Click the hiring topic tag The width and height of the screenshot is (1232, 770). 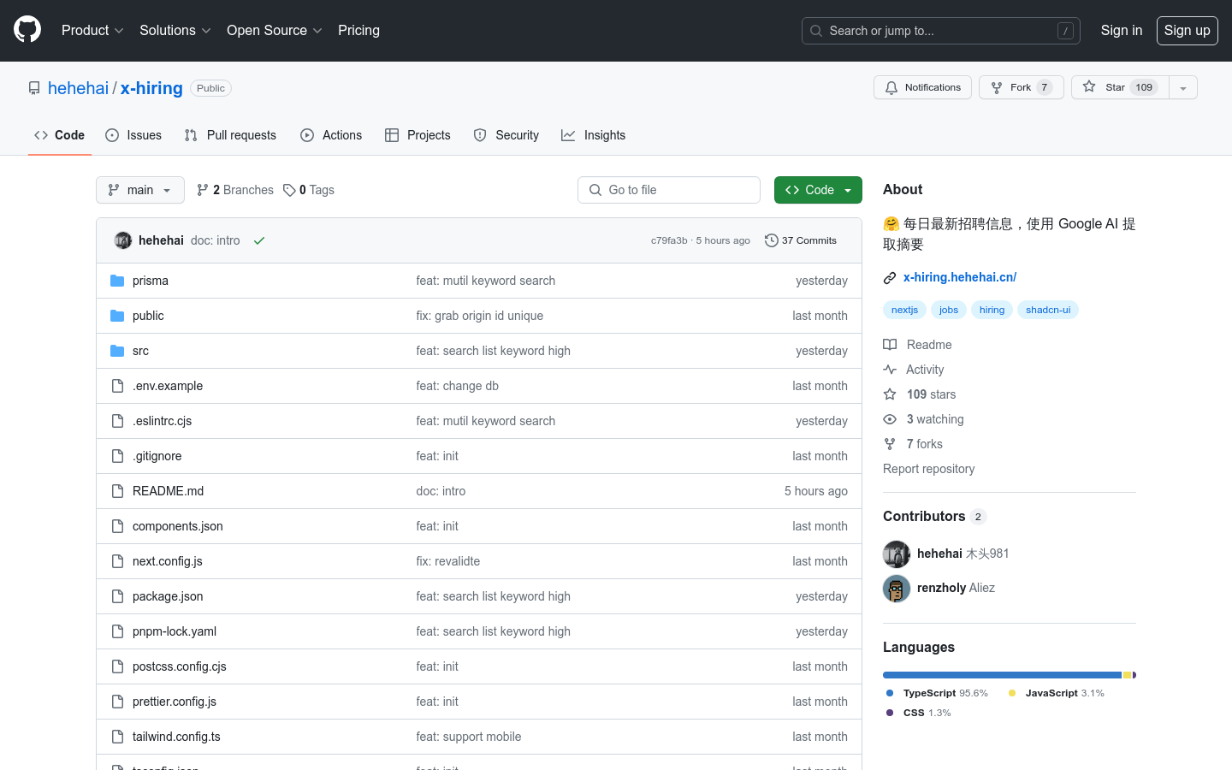click(x=992, y=310)
